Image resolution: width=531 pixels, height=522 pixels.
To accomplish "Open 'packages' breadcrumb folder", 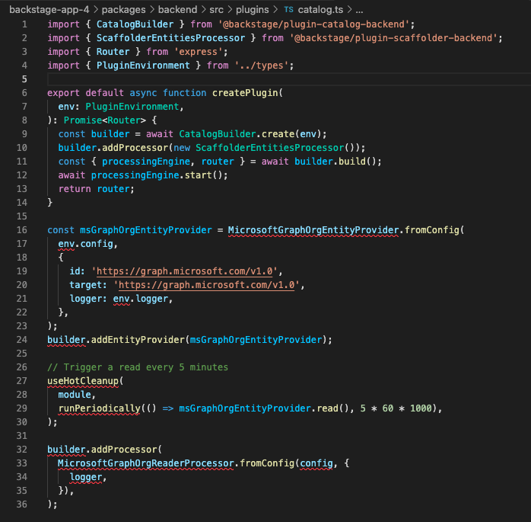I will coord(123,9).
